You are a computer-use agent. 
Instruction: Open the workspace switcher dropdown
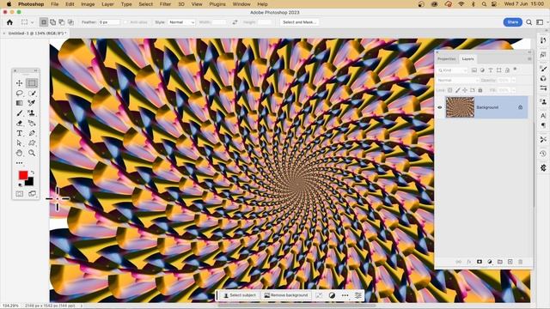click(541, 22)
